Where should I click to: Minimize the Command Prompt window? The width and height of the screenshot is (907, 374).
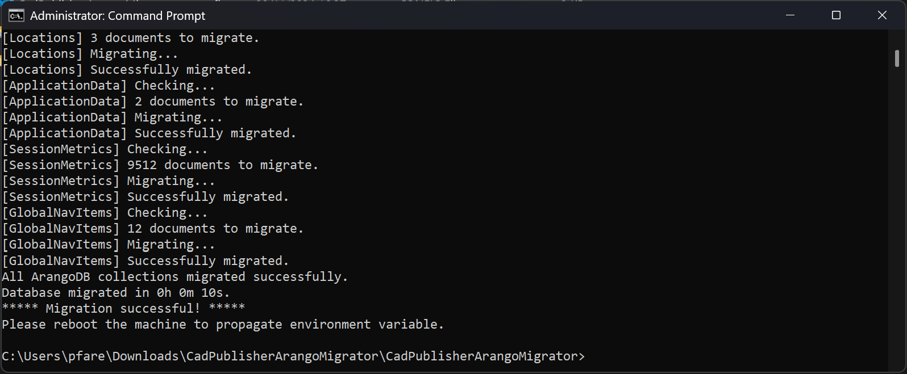point(790,15)
